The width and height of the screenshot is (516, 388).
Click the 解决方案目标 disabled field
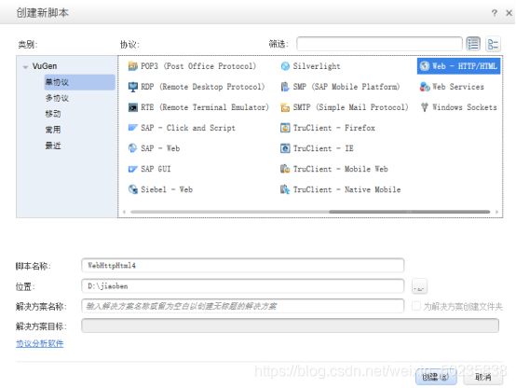click(290, 326)
